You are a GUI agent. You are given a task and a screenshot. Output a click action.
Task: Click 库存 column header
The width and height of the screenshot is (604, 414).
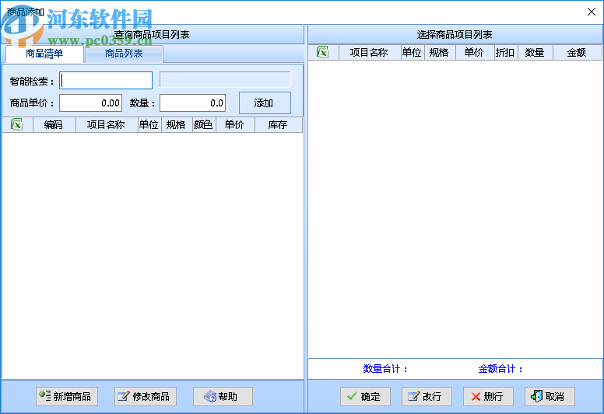click(x=279, y=124)
